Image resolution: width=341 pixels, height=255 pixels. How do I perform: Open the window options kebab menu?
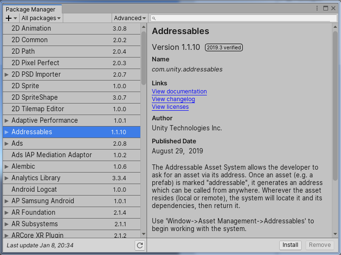point(317,8)
